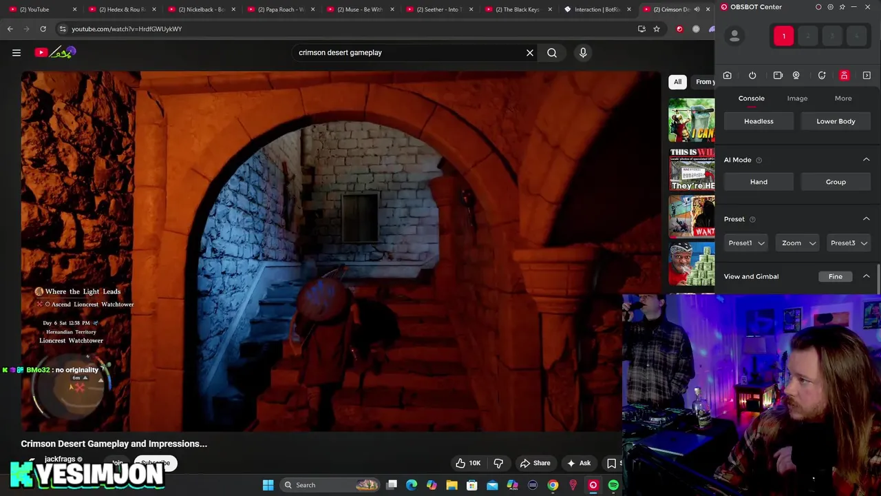
Task: Click the address bar URL
Action: (x=127, y=29)
